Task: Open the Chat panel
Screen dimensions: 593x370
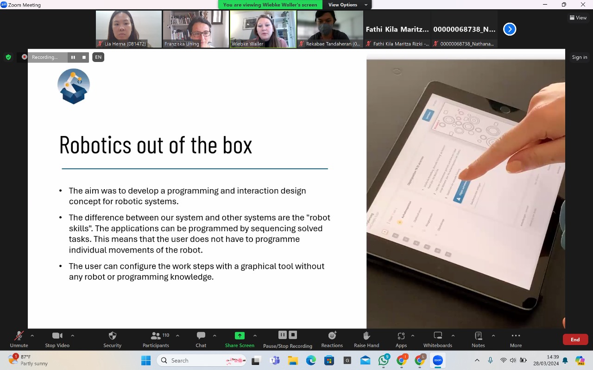Action: (201, 339)
